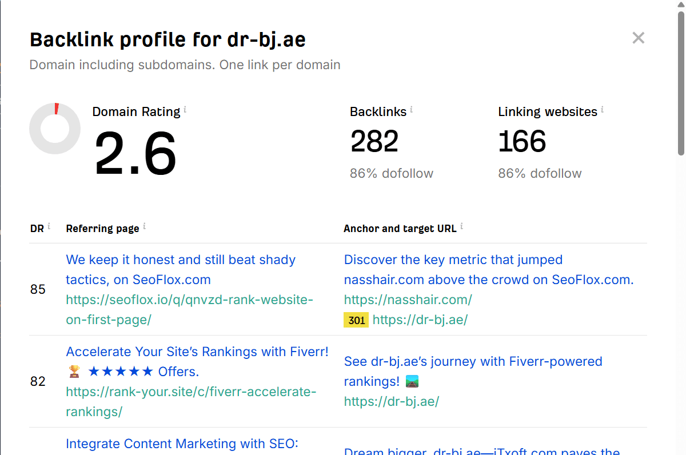Click info icon next to Domain Rating
The height and width of the screenshot is (455, 686).
[185, 109]
